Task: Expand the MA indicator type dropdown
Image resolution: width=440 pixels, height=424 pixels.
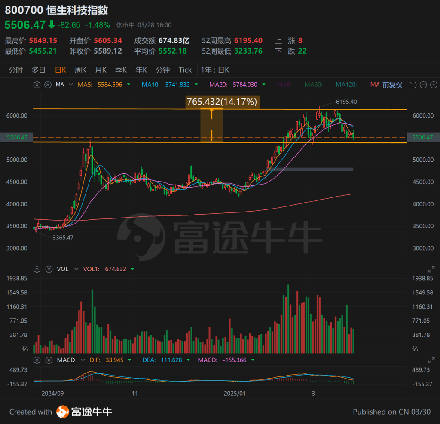Action: pyautogui.click(x=71, y=85)
